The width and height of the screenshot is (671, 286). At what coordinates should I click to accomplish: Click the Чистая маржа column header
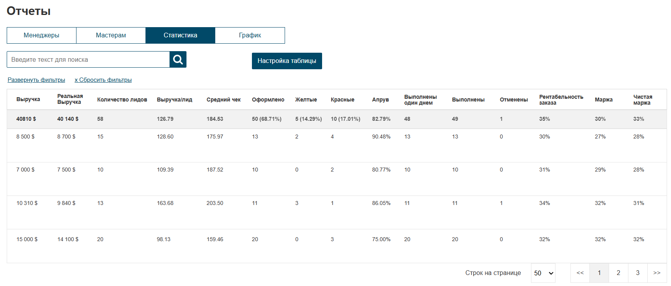pos(643,100)
